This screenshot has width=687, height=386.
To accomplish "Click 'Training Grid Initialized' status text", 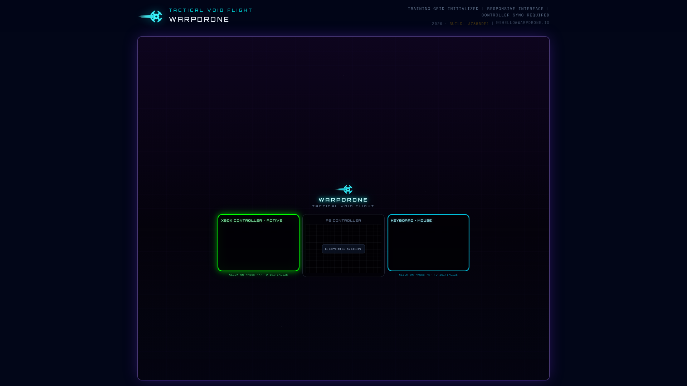I will point(443,9).
